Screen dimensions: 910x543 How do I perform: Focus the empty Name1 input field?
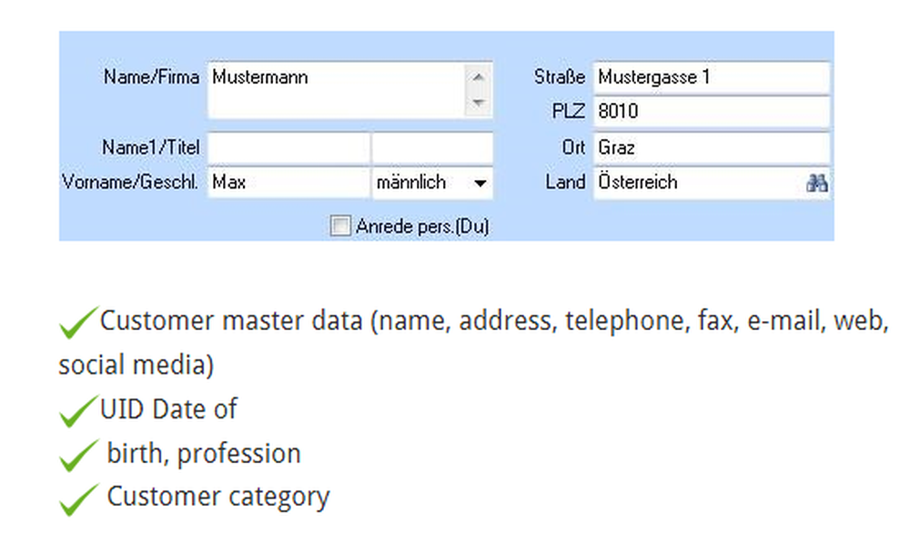click(288, 147)
